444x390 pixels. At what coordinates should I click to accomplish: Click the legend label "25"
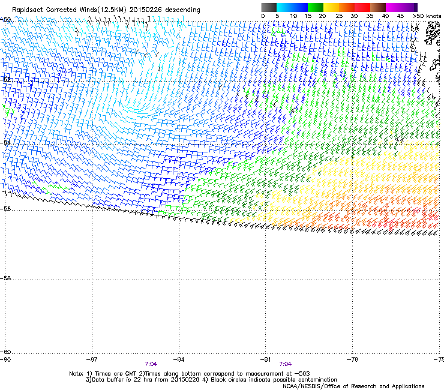pos(339,16)
